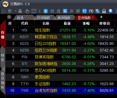The height and width of the screenshot is (98, 117).
Task: Click the 自 toolbar button
Action: point(52,11)
